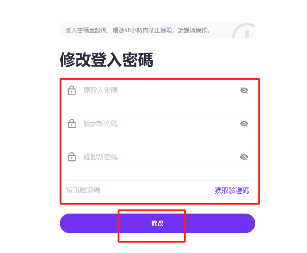The height and width of the screenshot is (253, 307).
Task: Click the exclamation icon in the notice banner
Action: [244, 31]
